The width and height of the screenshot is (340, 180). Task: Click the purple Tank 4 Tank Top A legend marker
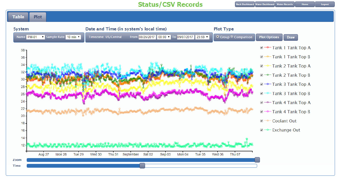(x=267, y=103)
